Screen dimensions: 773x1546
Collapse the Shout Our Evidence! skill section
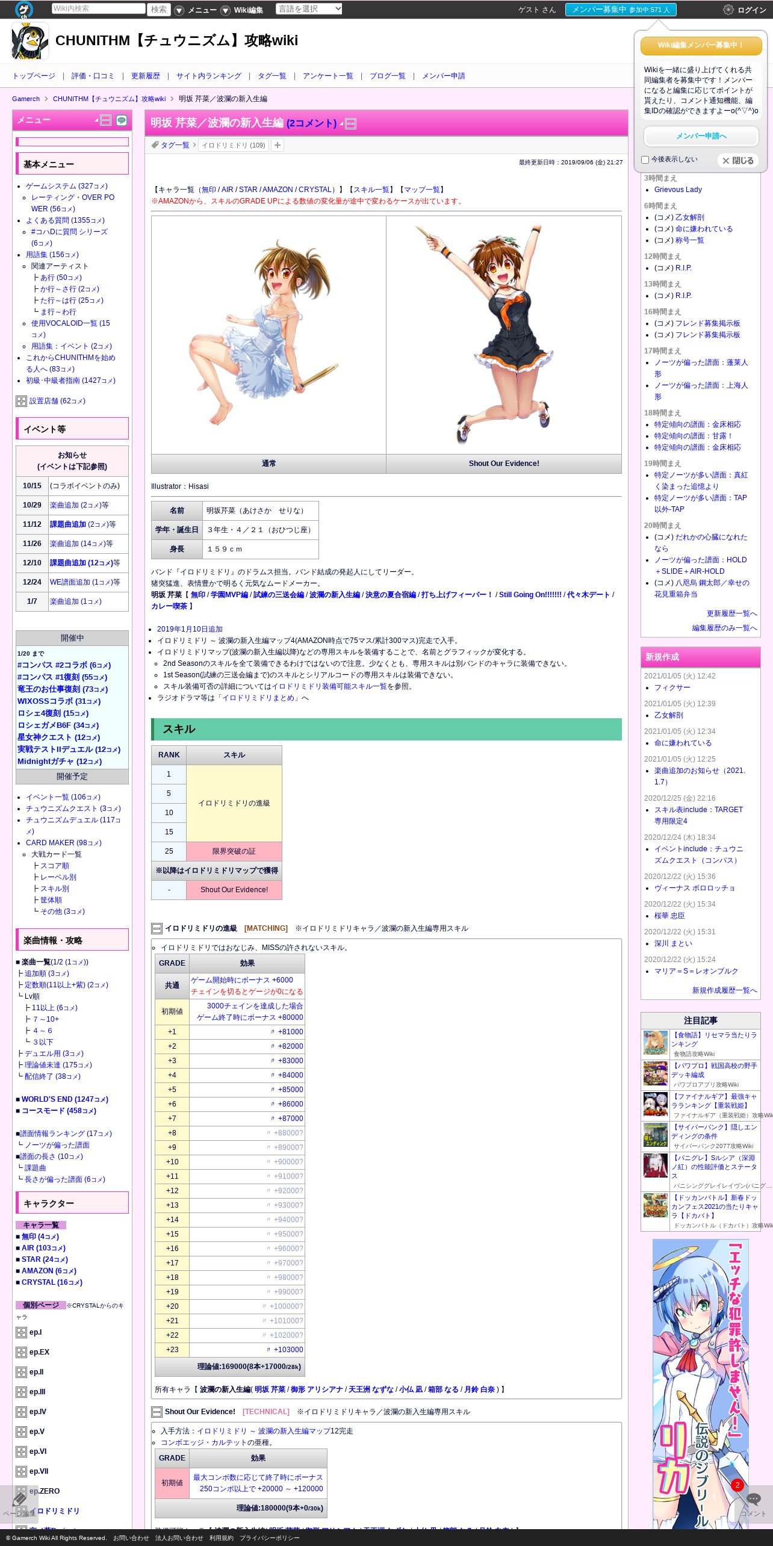[157, 1412]
